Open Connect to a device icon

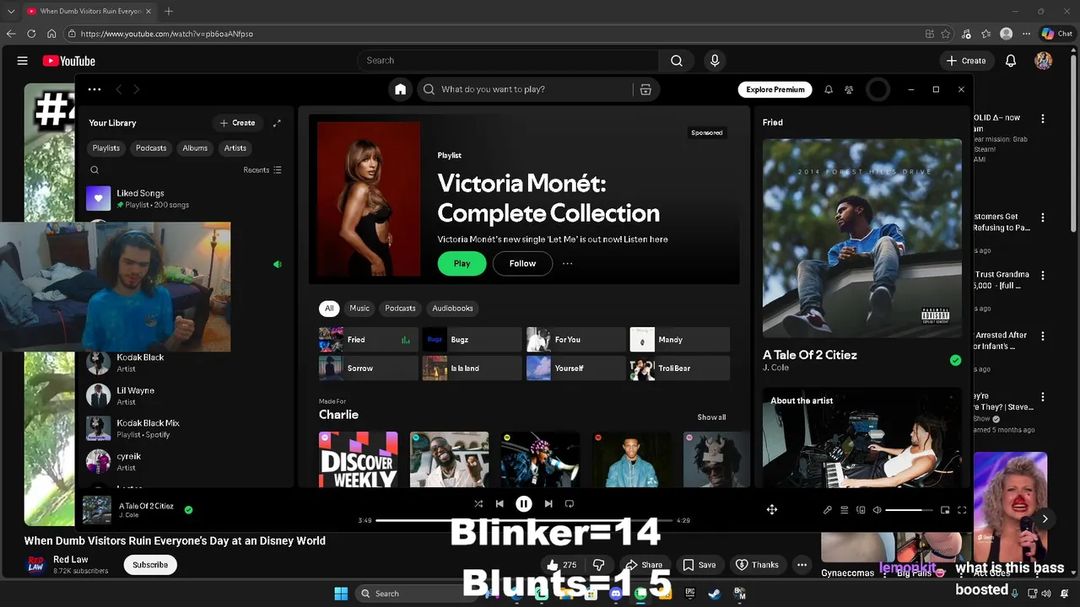861,510
